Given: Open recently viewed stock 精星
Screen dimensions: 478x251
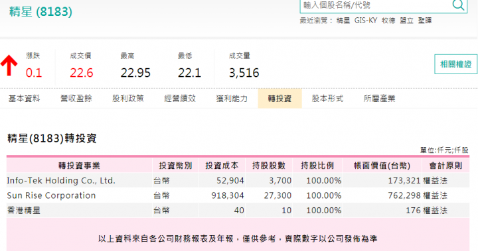Looking at the screenshot, I should point(343,21).
